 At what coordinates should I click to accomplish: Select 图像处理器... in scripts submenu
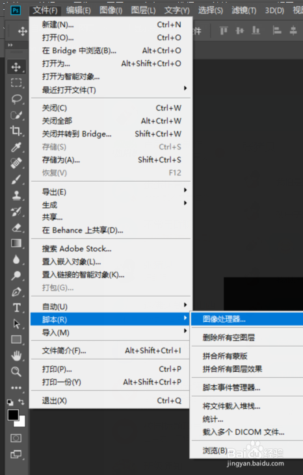click(247, 319)
